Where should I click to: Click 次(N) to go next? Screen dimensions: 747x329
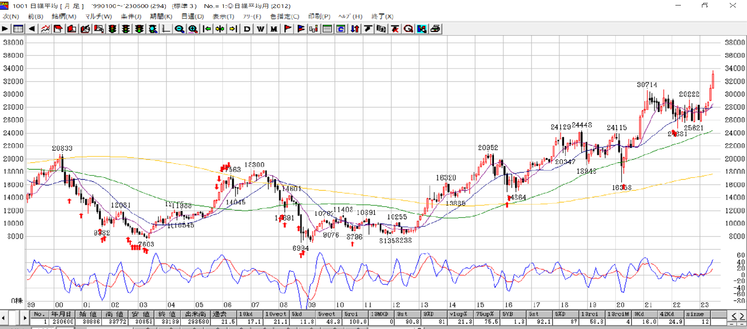click(11, 16)
